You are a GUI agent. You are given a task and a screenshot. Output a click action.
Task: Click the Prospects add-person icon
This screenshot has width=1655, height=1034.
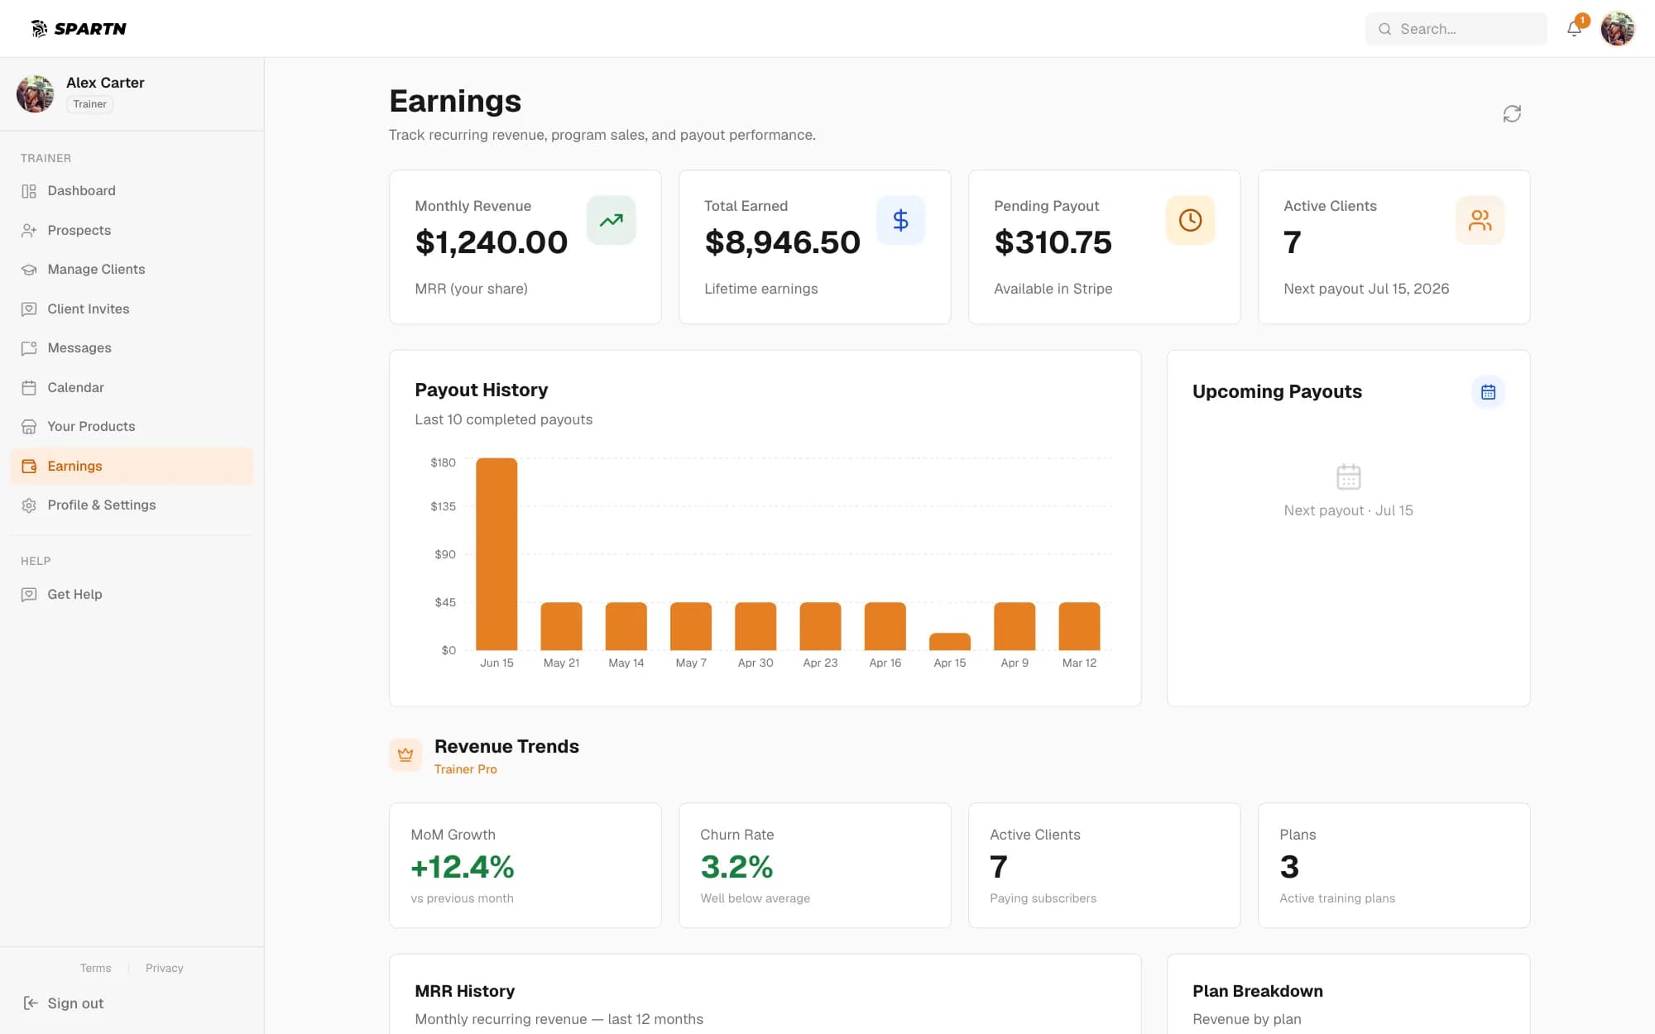click(x=29, y=230)
